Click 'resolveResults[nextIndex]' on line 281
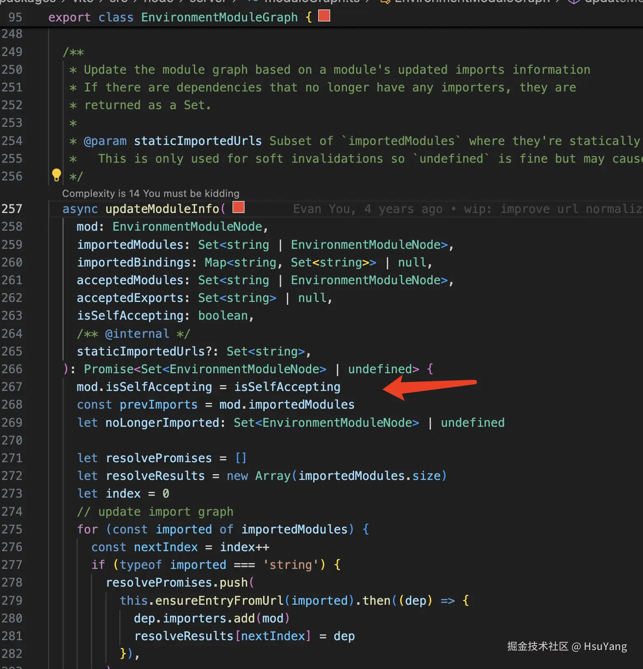 pos(223,636)
